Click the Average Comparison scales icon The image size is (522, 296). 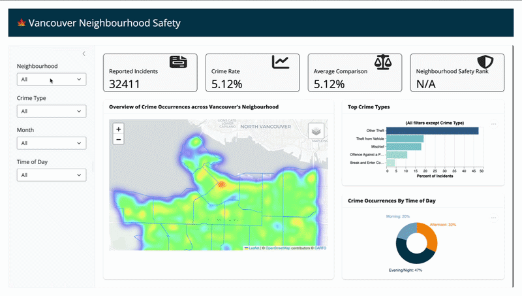click(383, 62)
